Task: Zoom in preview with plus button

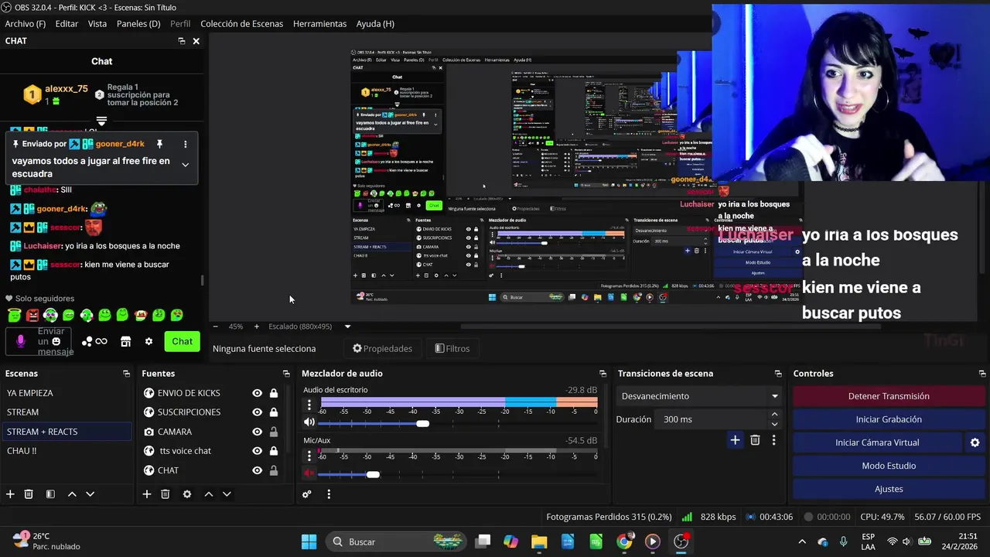Action: click(257, 326)
